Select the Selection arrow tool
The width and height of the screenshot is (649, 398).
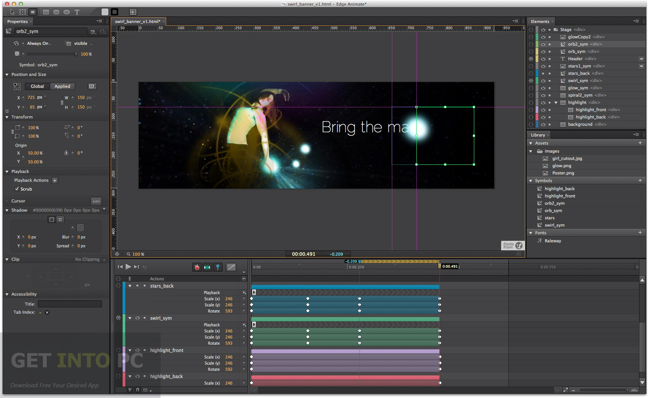click(13, 12)
